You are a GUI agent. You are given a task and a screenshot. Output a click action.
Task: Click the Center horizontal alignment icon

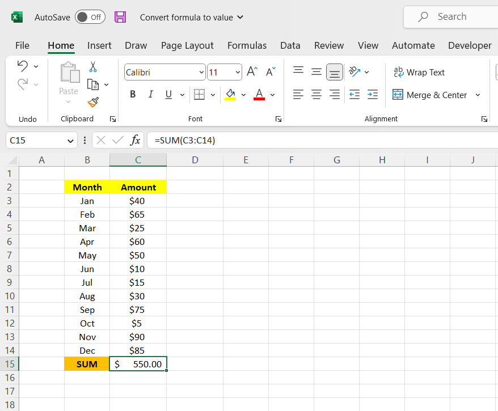[x=316, y=95]
